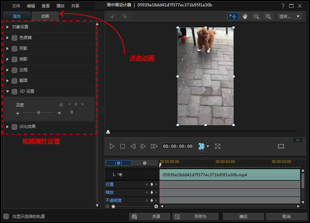This screenshot has width=310, height=223.
Task: Click the redo arrow icon
Action: coord(124,17)
